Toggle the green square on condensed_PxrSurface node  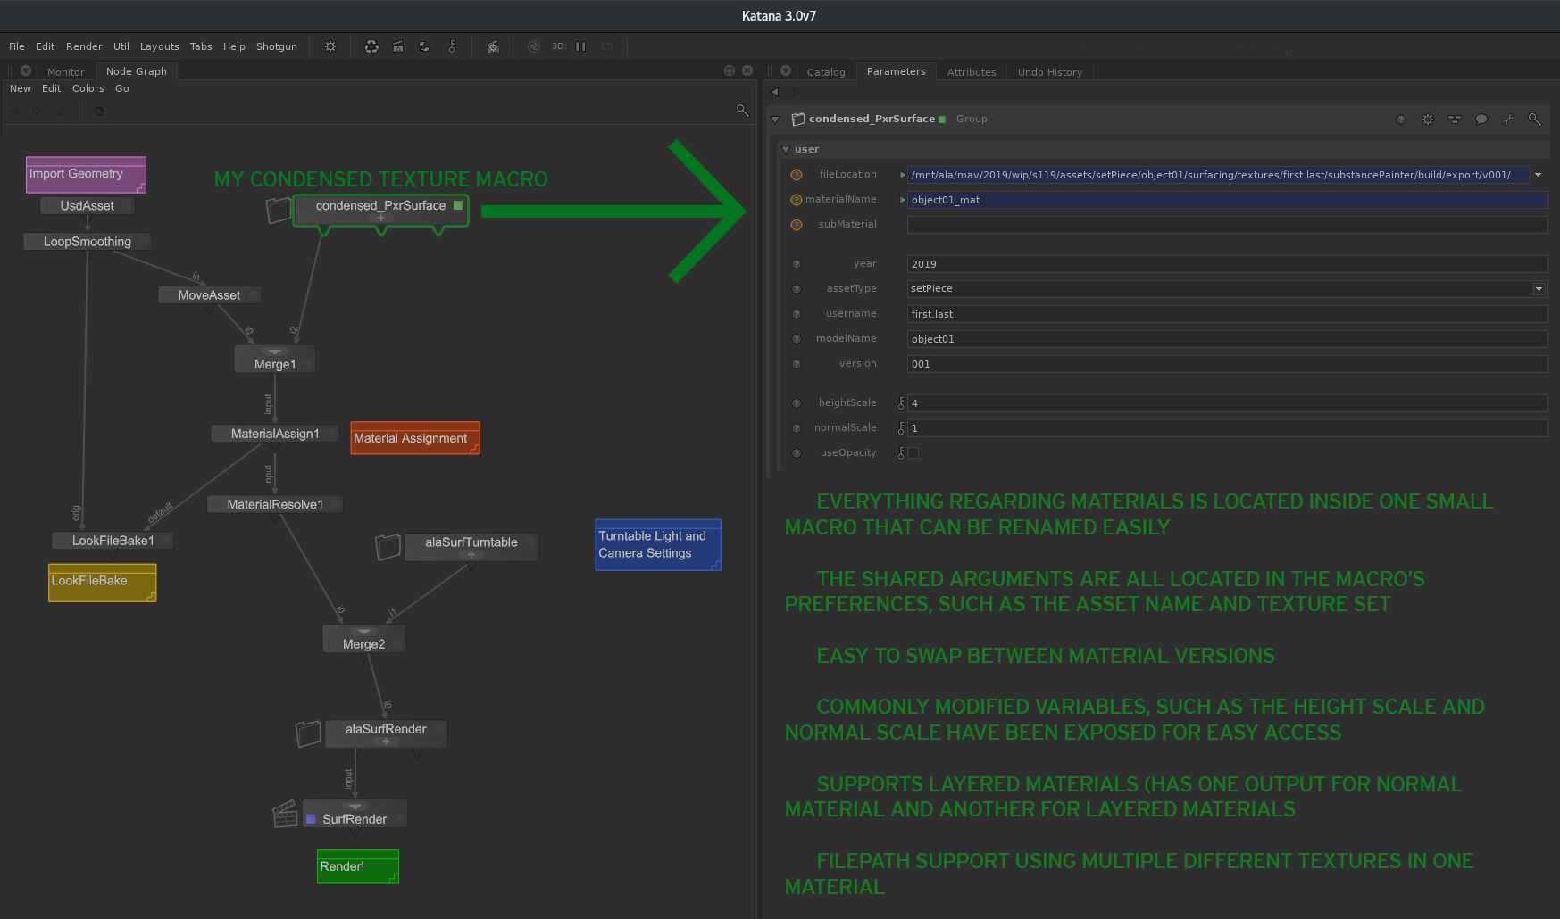pos(458,205)
